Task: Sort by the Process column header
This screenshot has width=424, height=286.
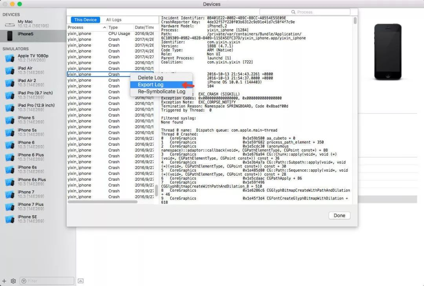Action: [x=87, y=27]
